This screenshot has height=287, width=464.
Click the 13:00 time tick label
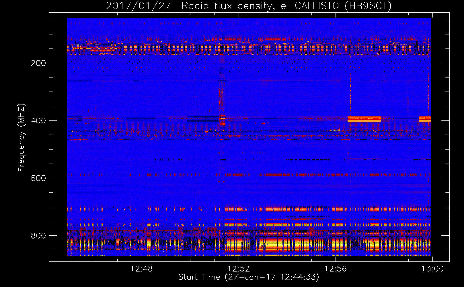click(x=432, y=269)
